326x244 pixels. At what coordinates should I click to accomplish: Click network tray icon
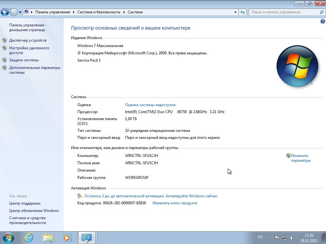coord(284,238)
